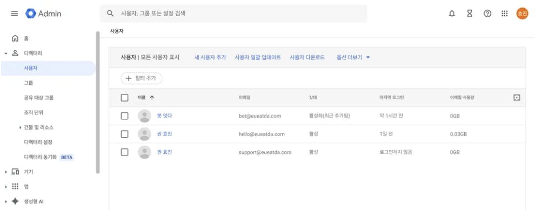
Task: Click status 활성화(최근 추가됨)
Action: 329,116
